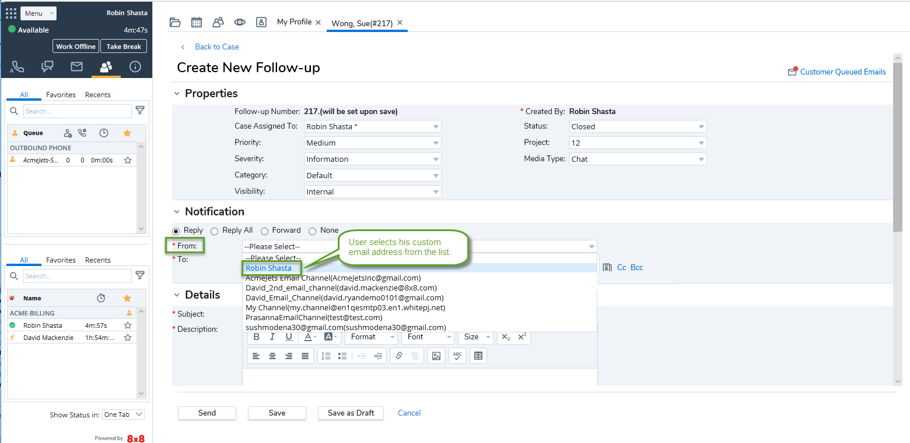This screenshot has width=910, height=443.
Task: Open the address book icon beside Cc
Action: coord(607,267)
